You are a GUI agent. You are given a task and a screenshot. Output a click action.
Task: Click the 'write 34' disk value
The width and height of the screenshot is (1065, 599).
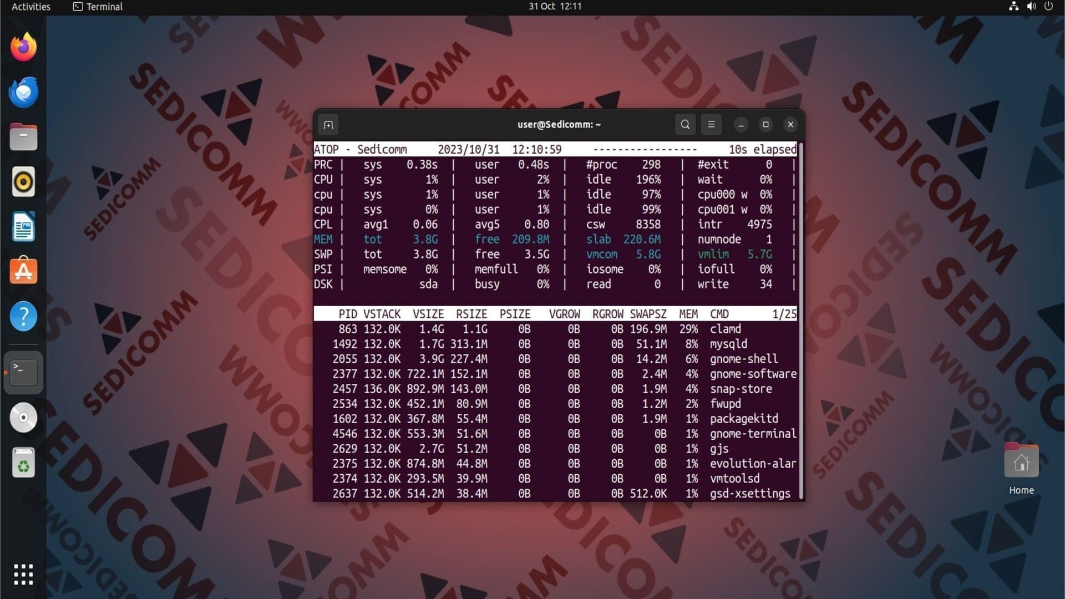tap(735, 284)
